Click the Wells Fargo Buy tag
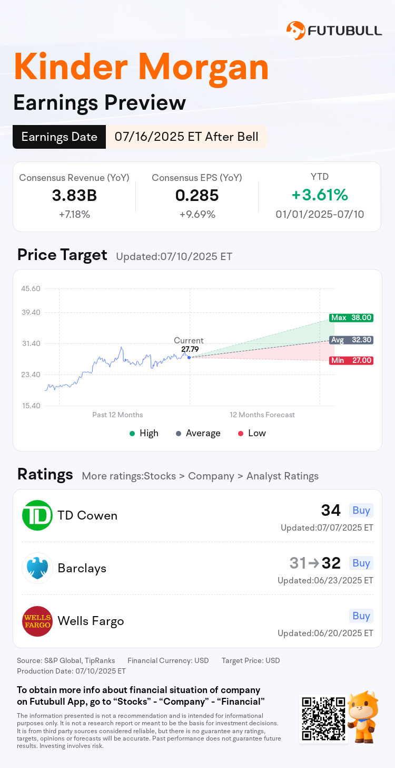 tap(361, 616)
